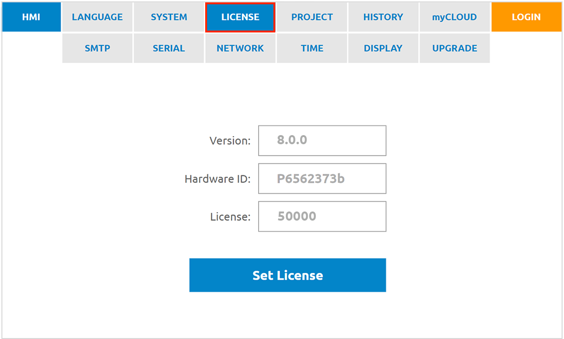Go to the NETWORK tab
The height and width of the screenshot is (339, 564).
[240, 48]
